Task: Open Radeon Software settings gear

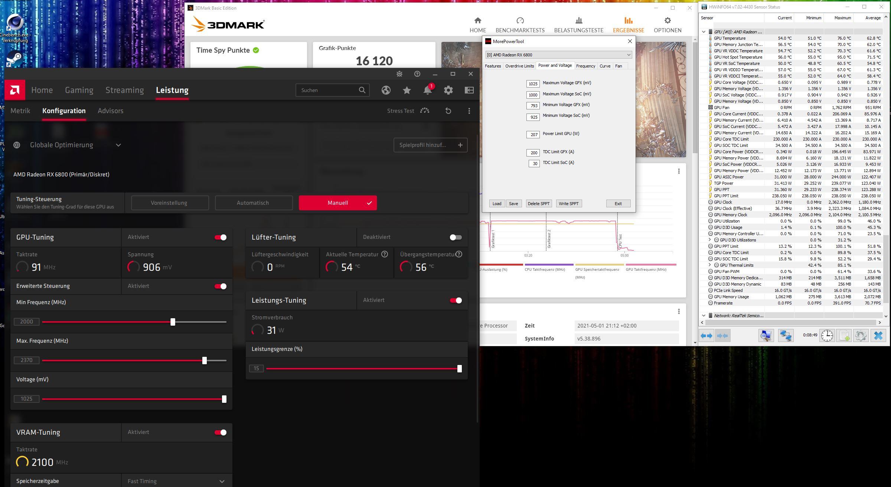Action: click(448, 90)
